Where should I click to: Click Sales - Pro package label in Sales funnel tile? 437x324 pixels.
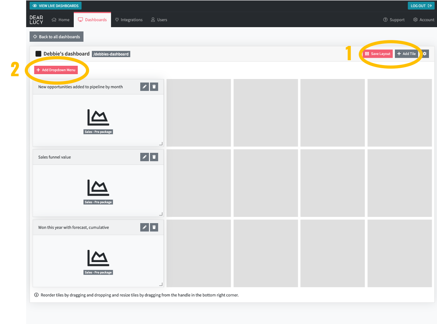tap(98, 202)
